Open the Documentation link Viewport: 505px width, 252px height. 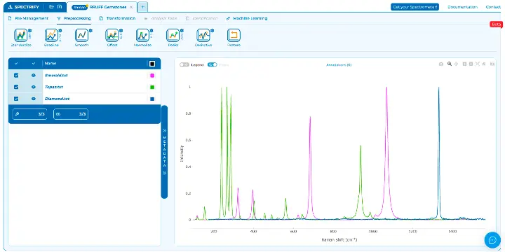click(x=462, y=7)
